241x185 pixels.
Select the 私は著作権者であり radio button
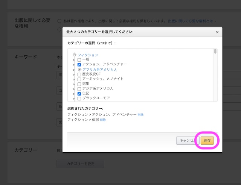click(59, 21)
